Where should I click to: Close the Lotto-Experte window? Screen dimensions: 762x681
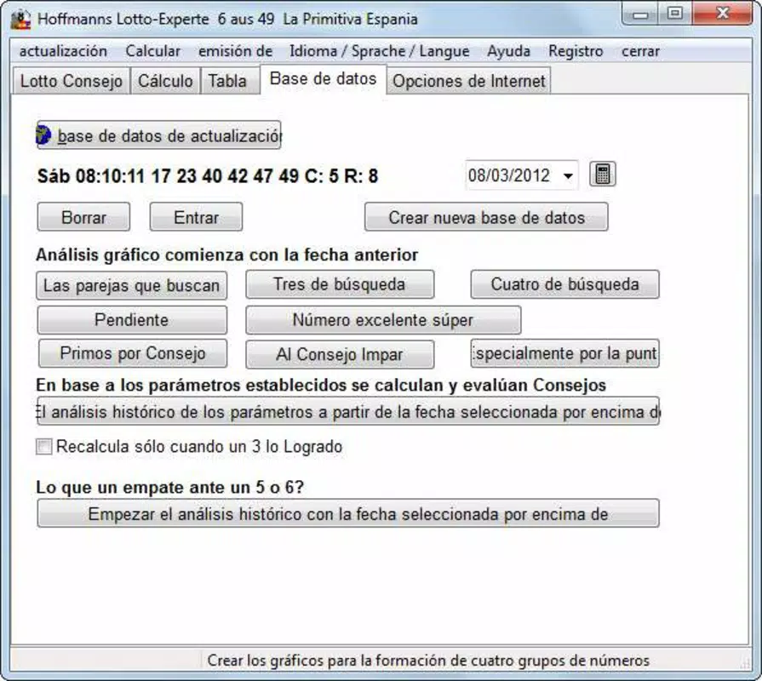click(723, 14)
